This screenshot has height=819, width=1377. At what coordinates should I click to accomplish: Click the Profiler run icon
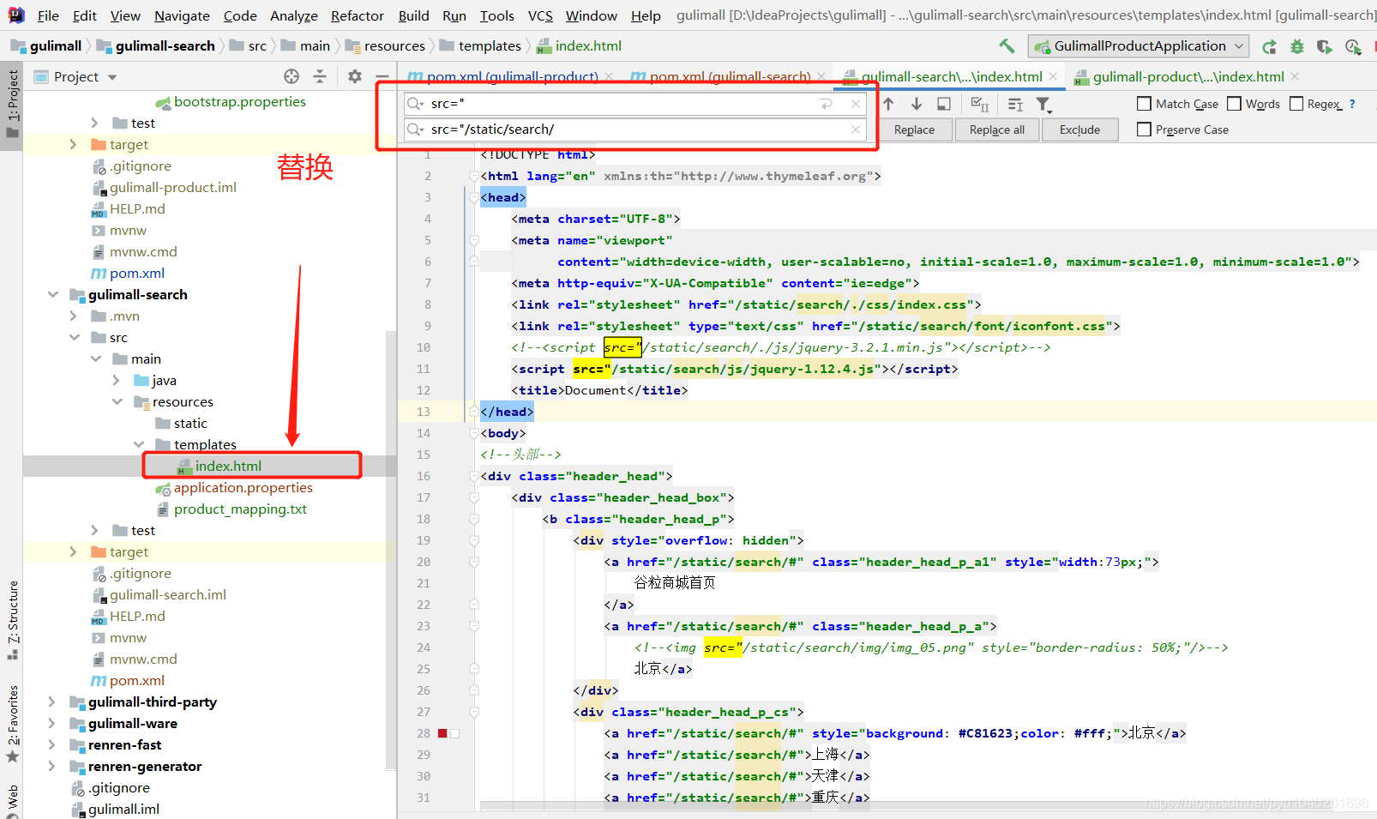click(x=1353, y=46)
